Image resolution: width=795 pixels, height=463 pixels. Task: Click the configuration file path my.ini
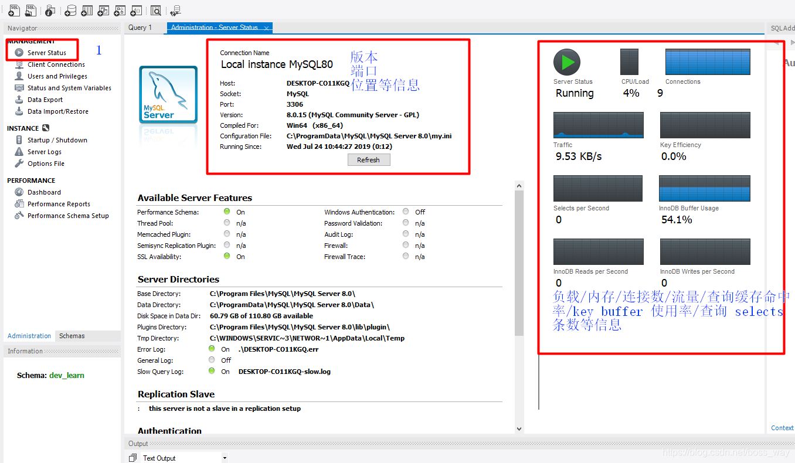click(x=369, y=136)
